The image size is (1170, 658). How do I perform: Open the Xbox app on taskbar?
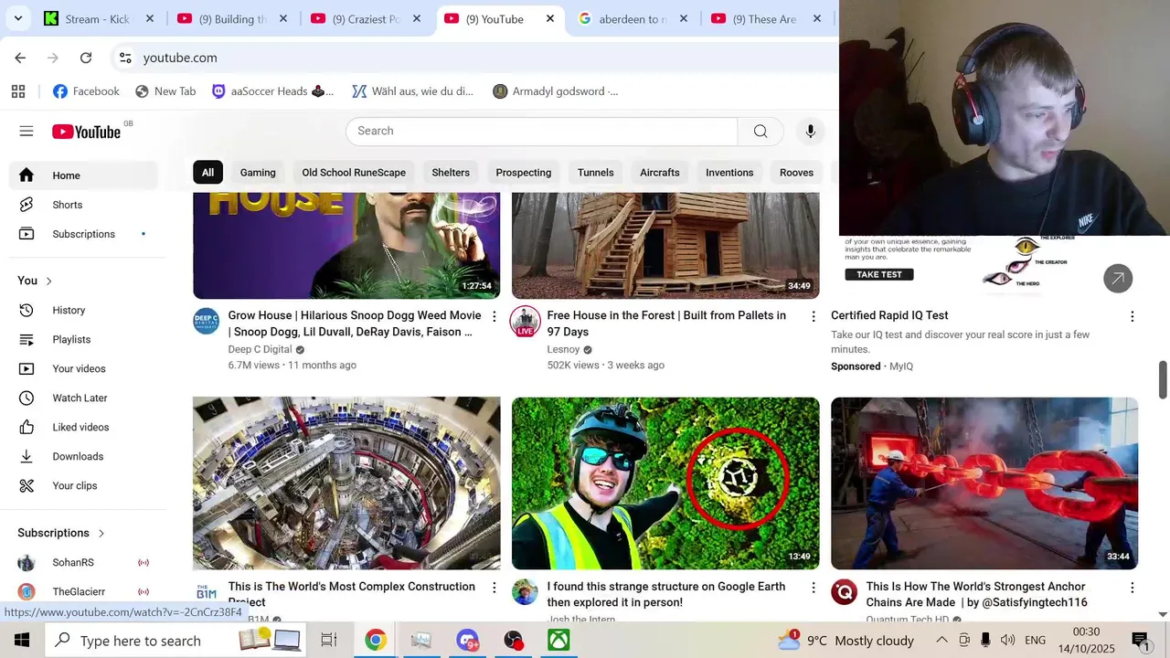coord(558,641)
